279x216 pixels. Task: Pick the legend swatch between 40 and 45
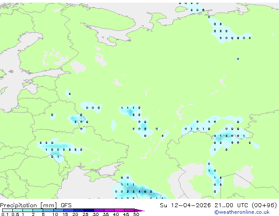119,210
